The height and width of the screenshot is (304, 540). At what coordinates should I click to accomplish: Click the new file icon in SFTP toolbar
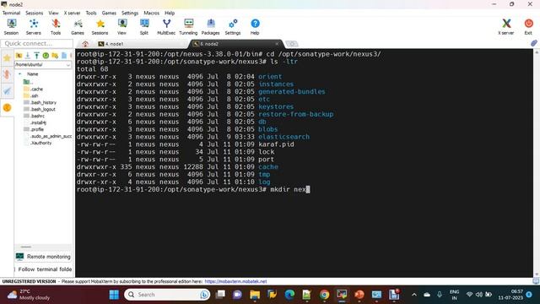(x=64, y=56)
